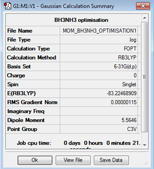Screen dimensions: 154x169
Task: Click the scrollbar up arrow
Action: pos(145,18)
